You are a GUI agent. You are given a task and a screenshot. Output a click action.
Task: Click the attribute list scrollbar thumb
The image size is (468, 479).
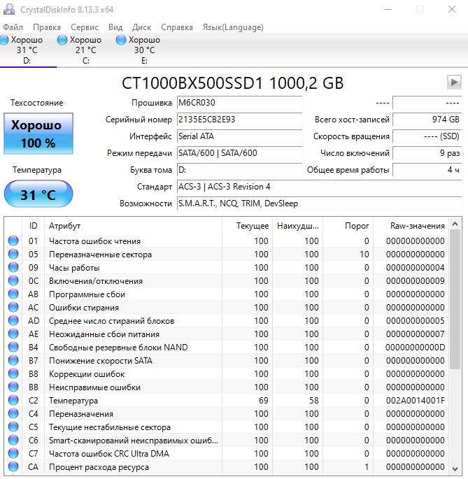coord(455,299)
